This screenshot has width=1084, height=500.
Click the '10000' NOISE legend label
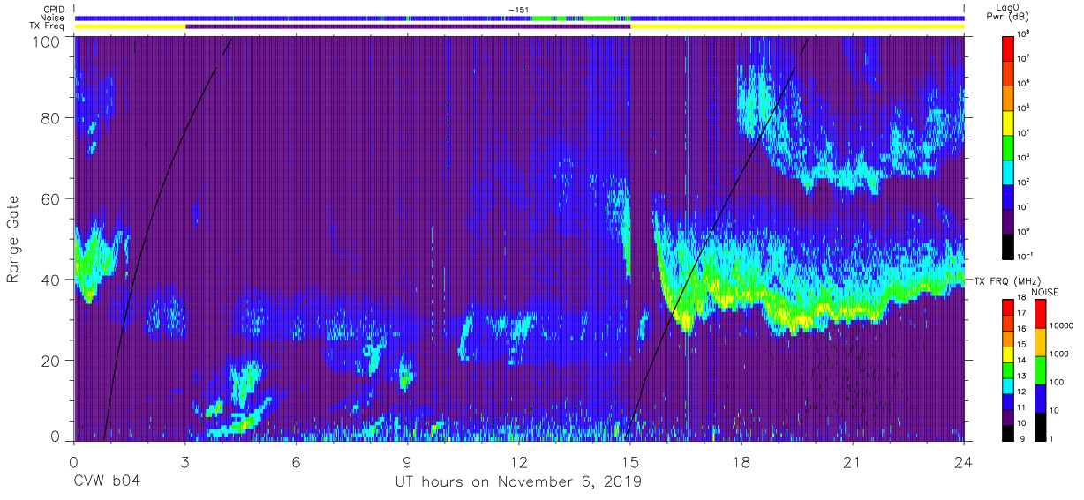click(x=1062, y=327)
